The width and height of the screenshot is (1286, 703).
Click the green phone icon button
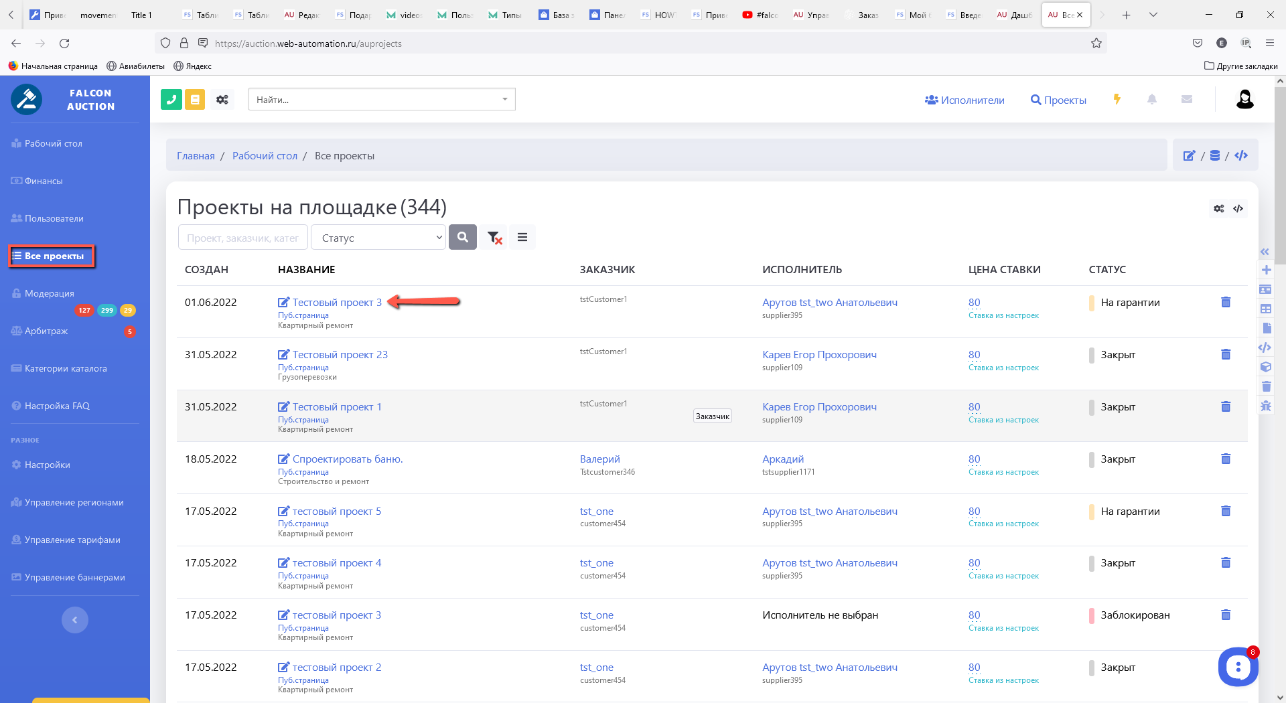[x=171, y=100]
